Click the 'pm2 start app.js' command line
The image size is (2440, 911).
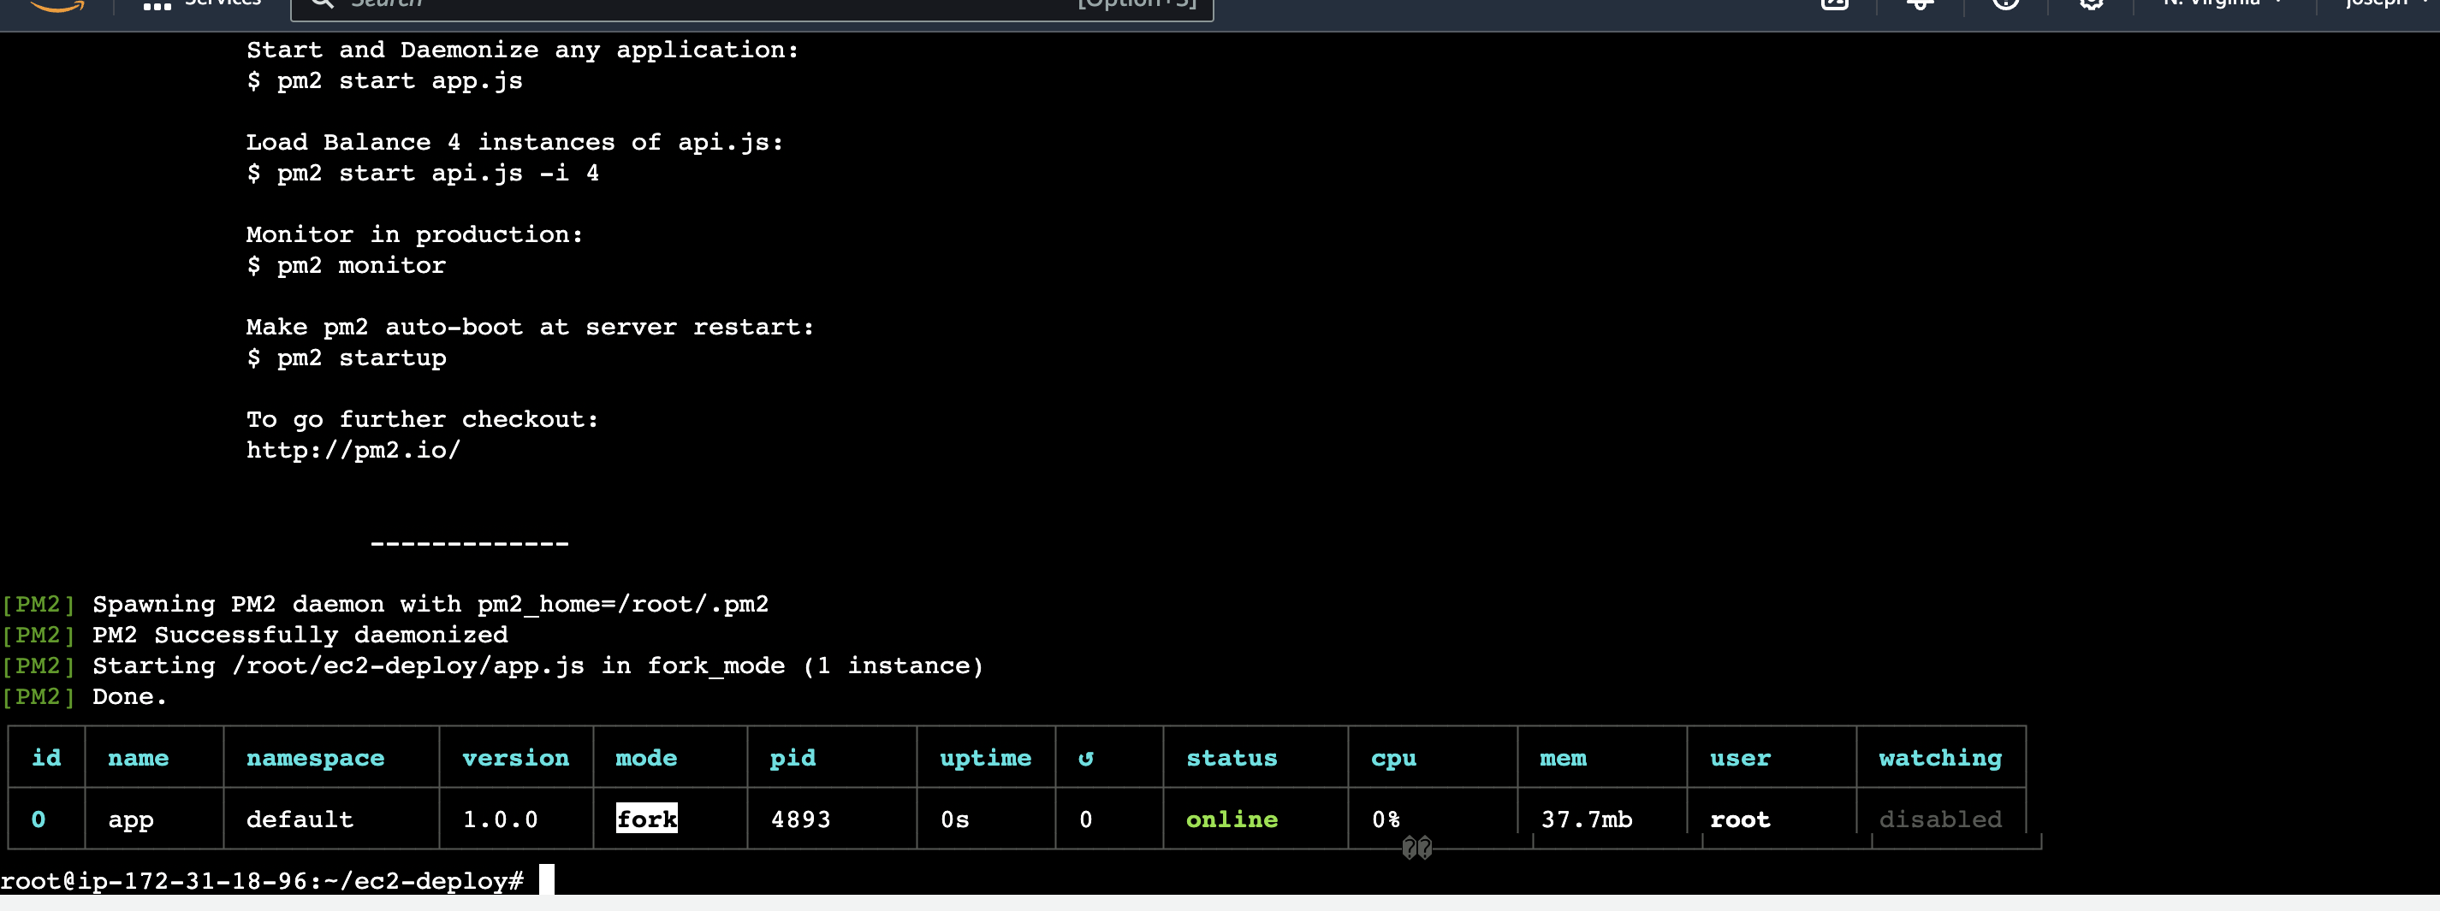pos(384,80)
